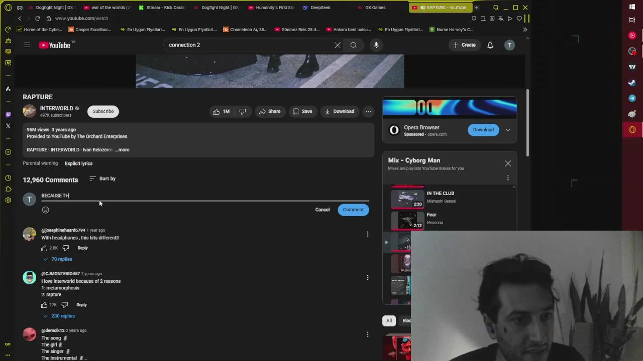643x361 pixels.
Task: Reload the YouTube page
Action: (38, 19)
